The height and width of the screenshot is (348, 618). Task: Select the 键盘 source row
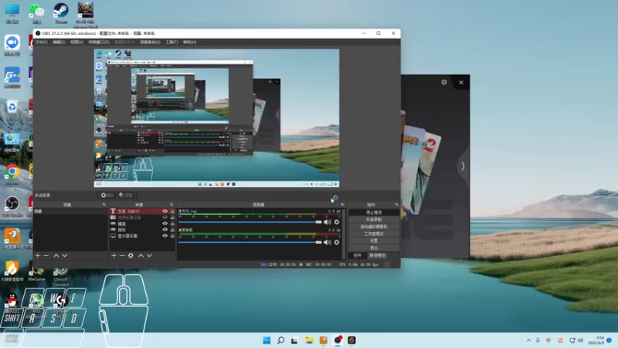tap(142, 223)
